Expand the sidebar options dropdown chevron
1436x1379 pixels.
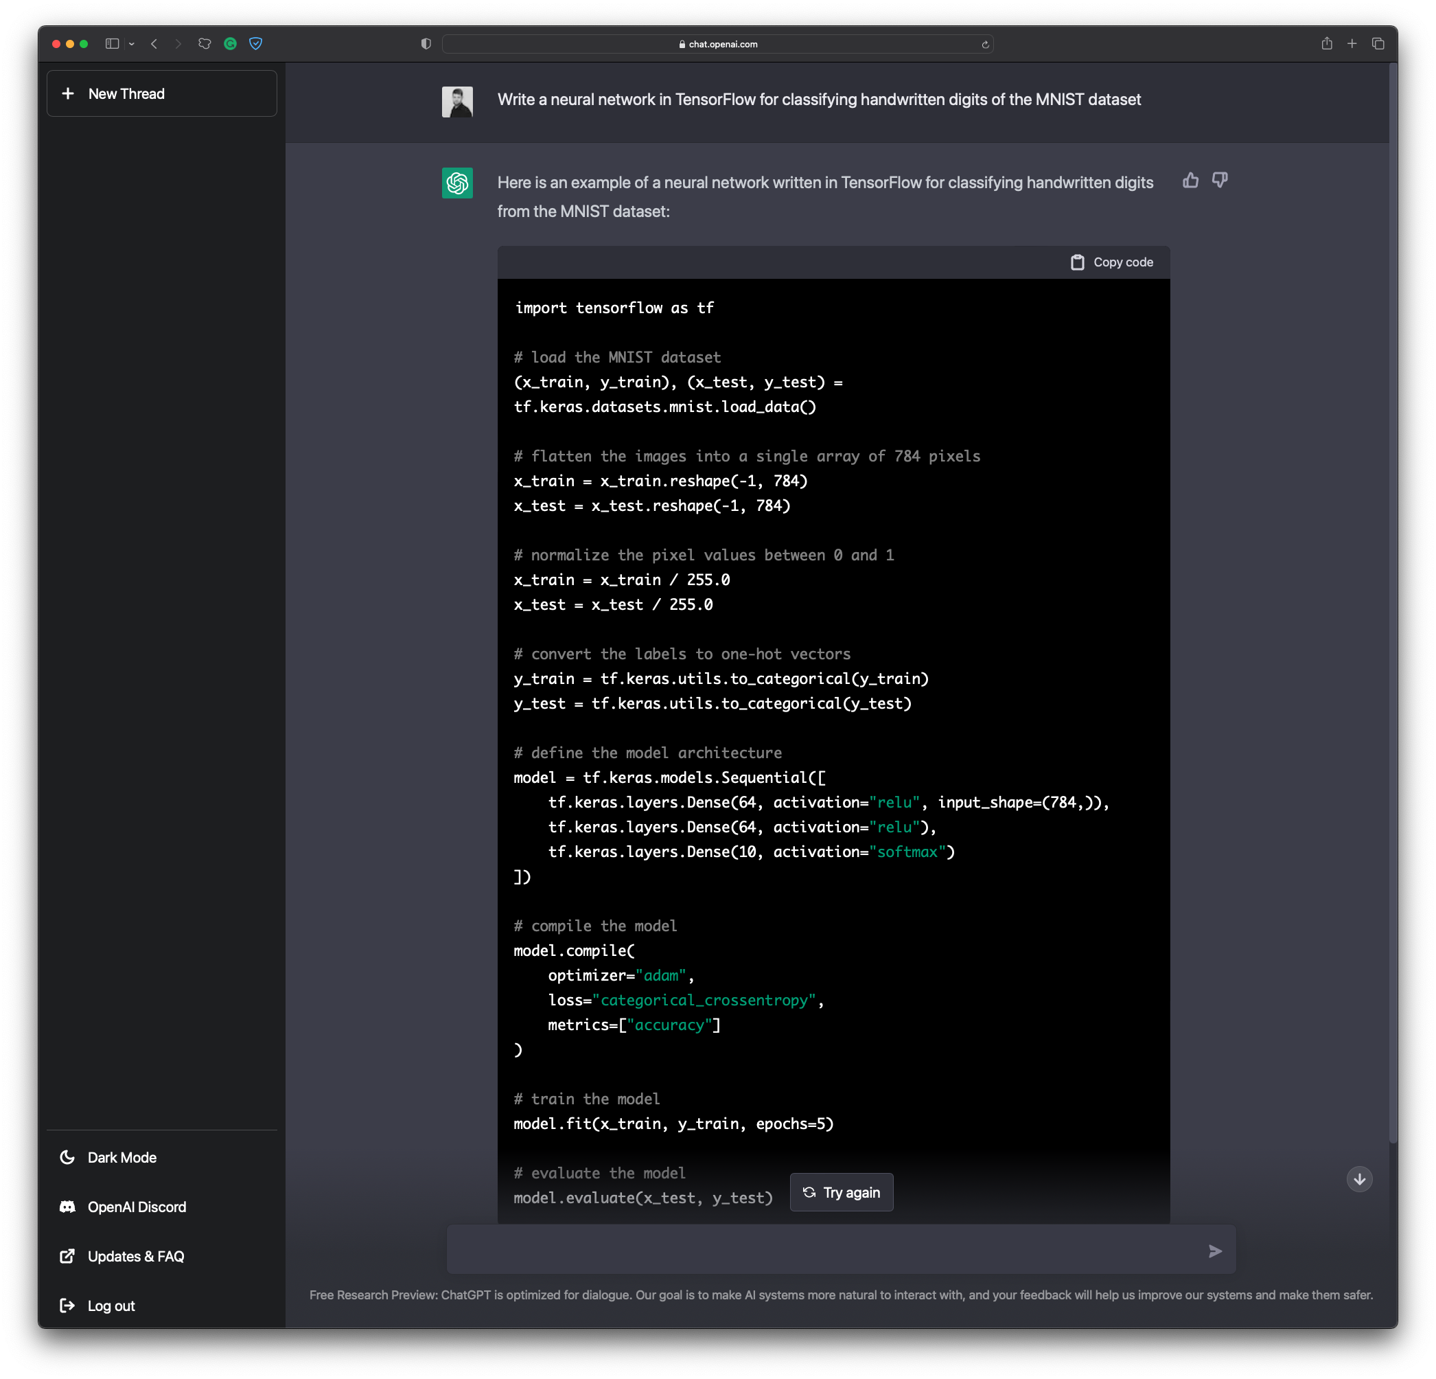(132, 44)
